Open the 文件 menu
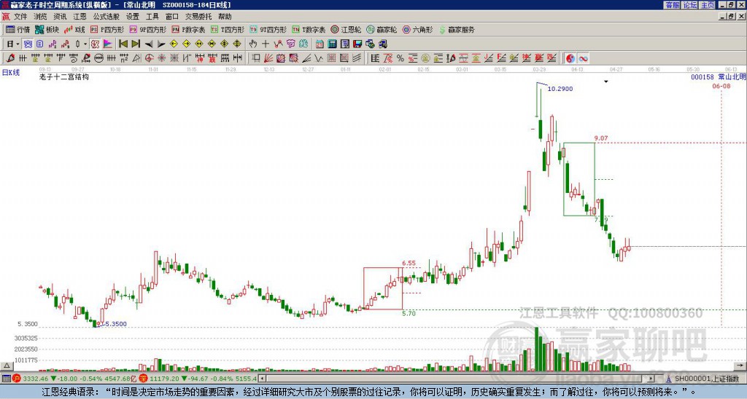The image size is (747, 399). [20, 17]
